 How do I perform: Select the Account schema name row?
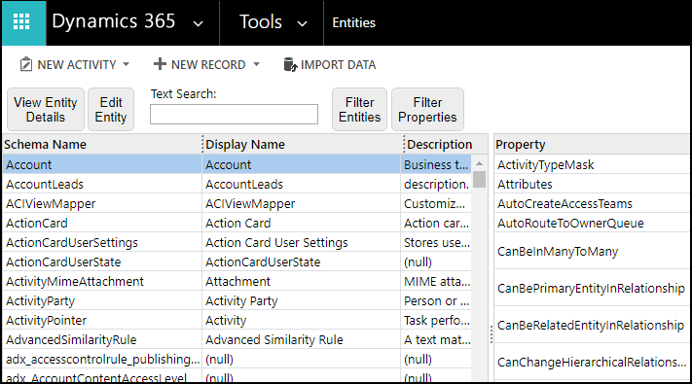102,164
